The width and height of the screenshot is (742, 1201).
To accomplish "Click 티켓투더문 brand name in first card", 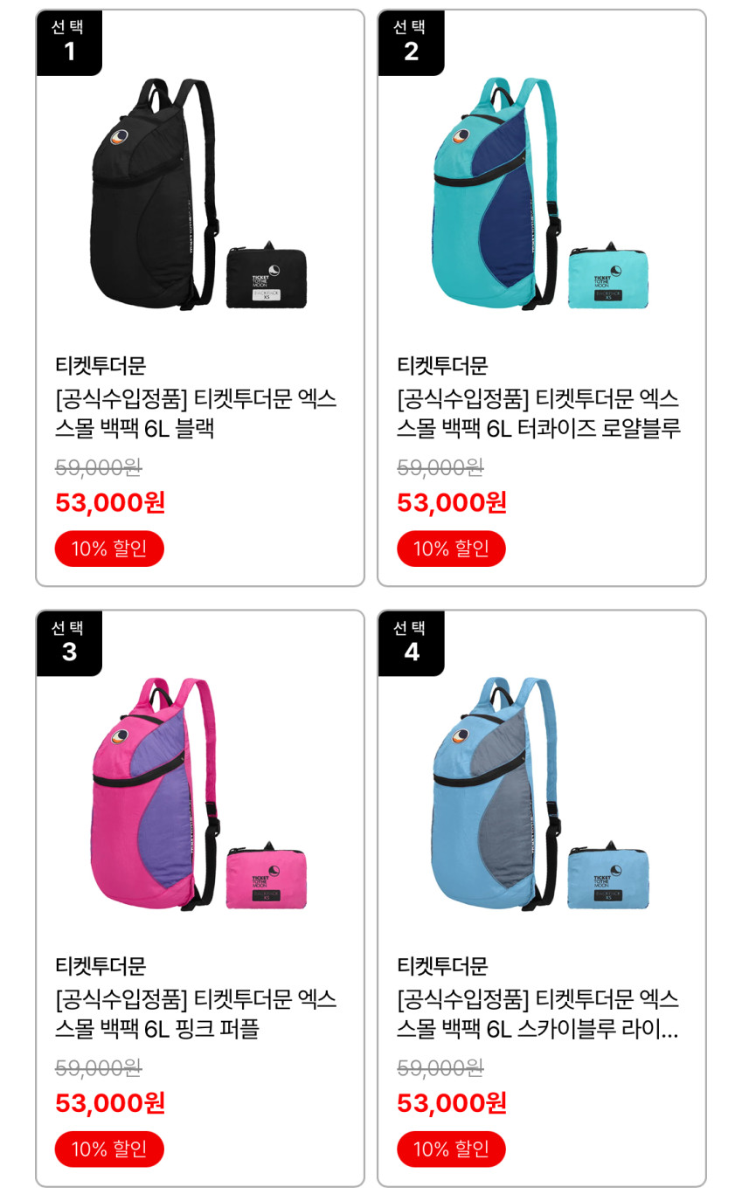I will [101, 365].
